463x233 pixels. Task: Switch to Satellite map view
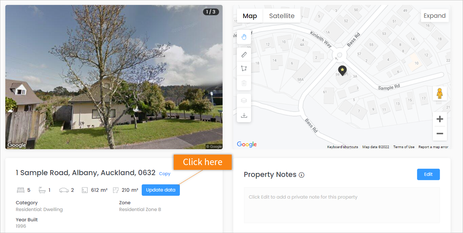282,16
